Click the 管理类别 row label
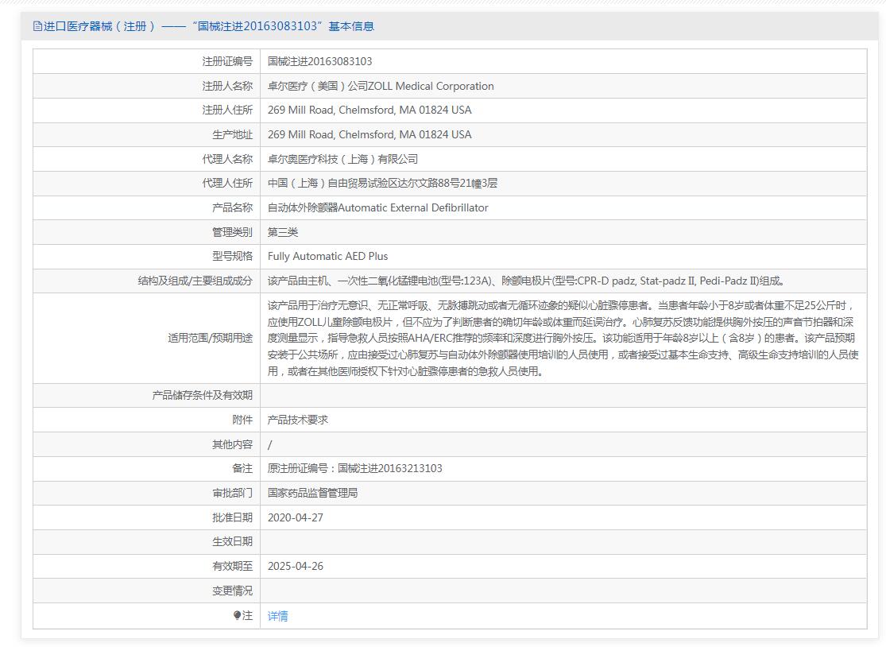Image resolution: width=886 pixels, height=647 pixels. 232,231
